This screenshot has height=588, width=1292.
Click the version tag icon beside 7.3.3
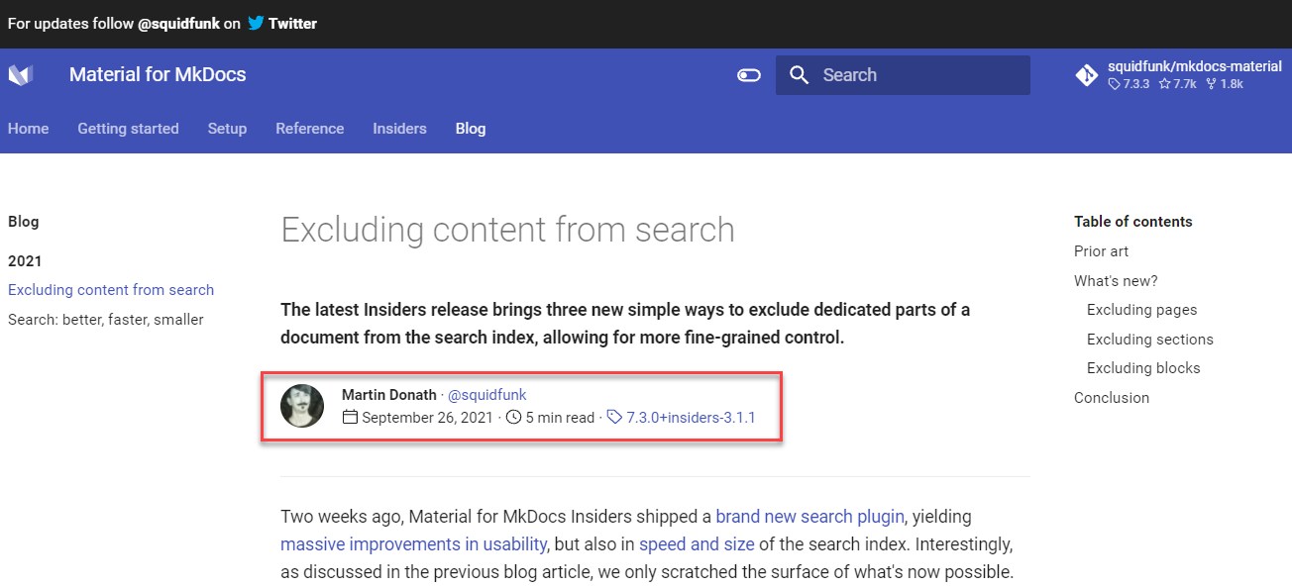[x=1115, y=84]
